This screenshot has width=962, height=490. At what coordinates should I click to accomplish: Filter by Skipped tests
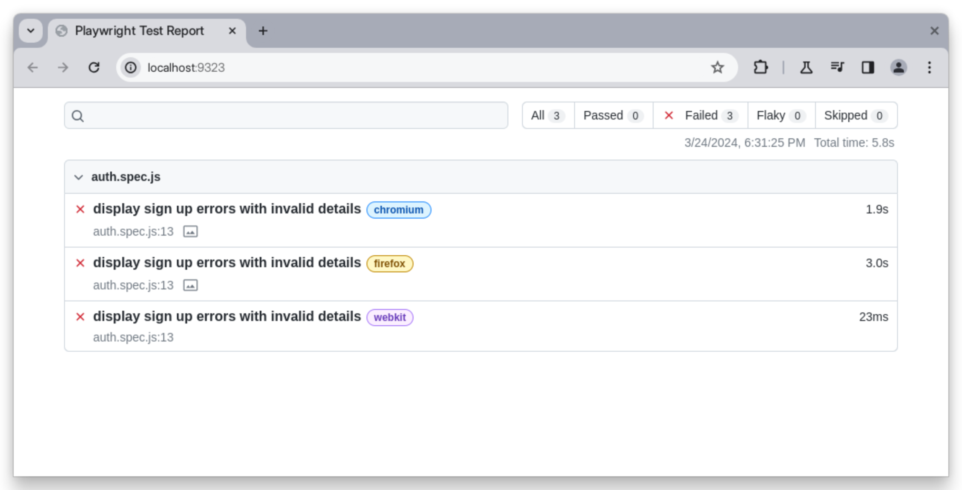click(856, 115)
